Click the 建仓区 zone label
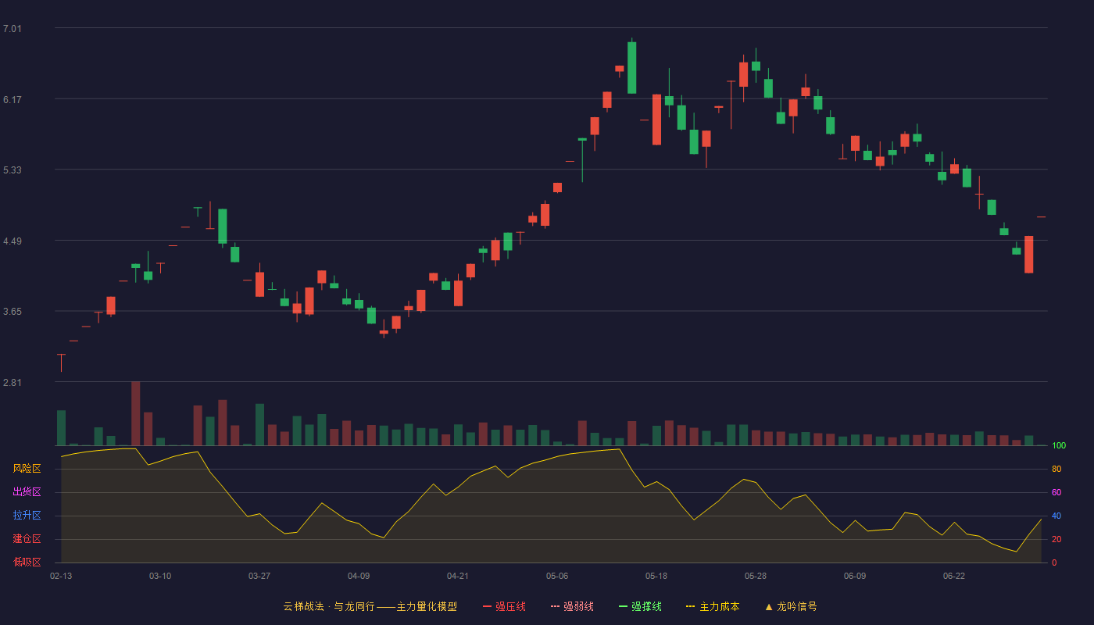Viewport: 1094px width, 625px height. pyautogui.click(x=27, y=539)
